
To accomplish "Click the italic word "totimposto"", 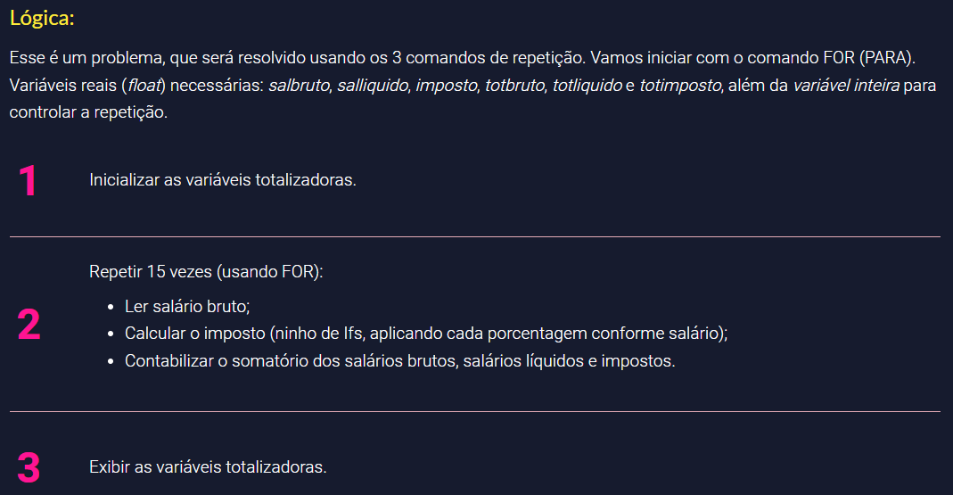I will pos(680,85).
